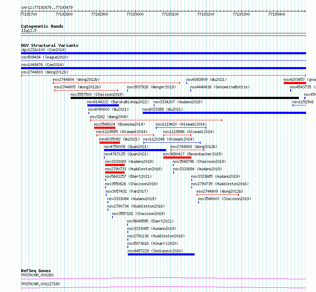316x292 pixels.
Task: Select the red bar of nsv3333083 (Audano2019)
Action: (x=115, y=165)
